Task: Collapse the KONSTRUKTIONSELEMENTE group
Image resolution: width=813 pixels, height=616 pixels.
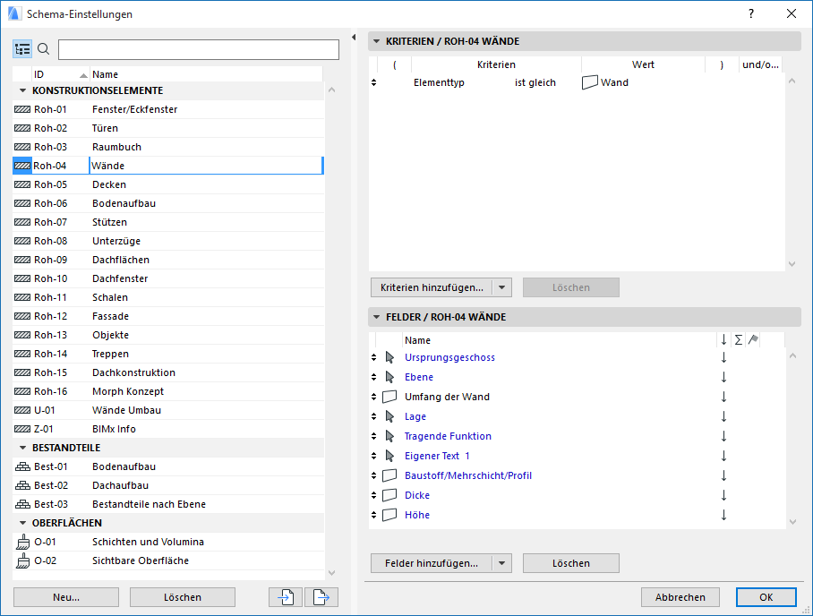Action: (x=22, y=90)
